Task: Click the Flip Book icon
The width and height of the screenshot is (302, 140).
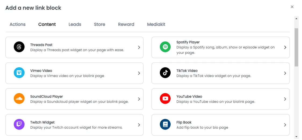Action: 165,125
